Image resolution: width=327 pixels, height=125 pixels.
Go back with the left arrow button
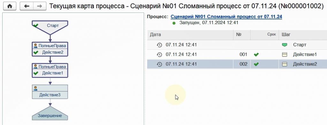pyautogui.click(x=27, y=6)
